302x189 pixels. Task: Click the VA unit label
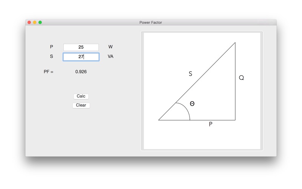tap(110, 56)
